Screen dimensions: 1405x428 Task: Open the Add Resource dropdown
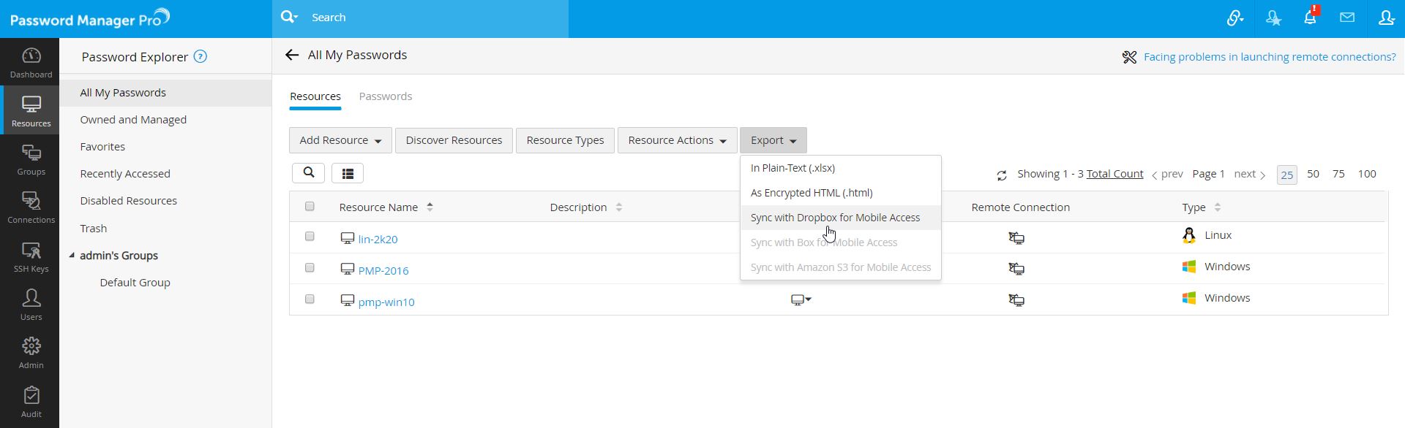click(340, 140)
